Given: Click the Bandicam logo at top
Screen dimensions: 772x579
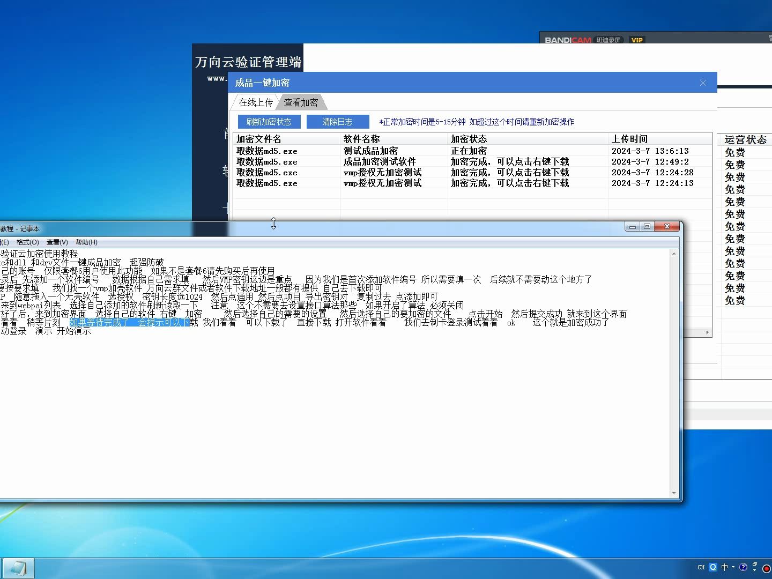Looking at the screenshot, I should pos(568,40).
